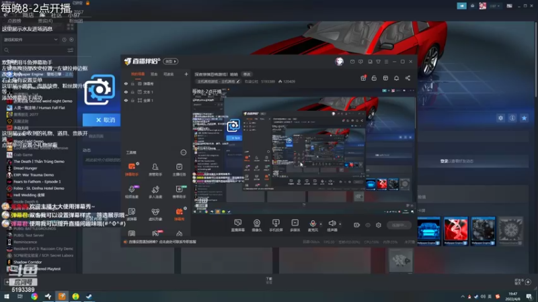Open the 房管助手 tool icon
Image resolution: width=538 pixels, height=302 pixels.
click(155, 169)
